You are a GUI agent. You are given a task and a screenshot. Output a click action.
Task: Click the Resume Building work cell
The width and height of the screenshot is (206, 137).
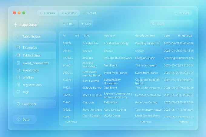[x=118, y=58]
